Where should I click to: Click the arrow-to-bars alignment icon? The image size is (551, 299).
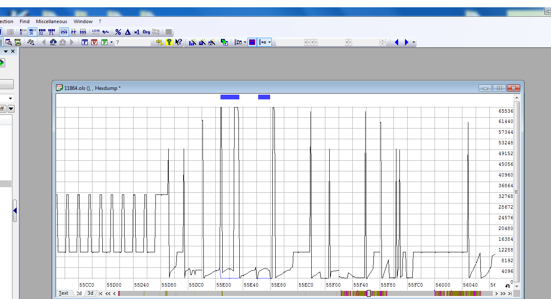(263, 42)
